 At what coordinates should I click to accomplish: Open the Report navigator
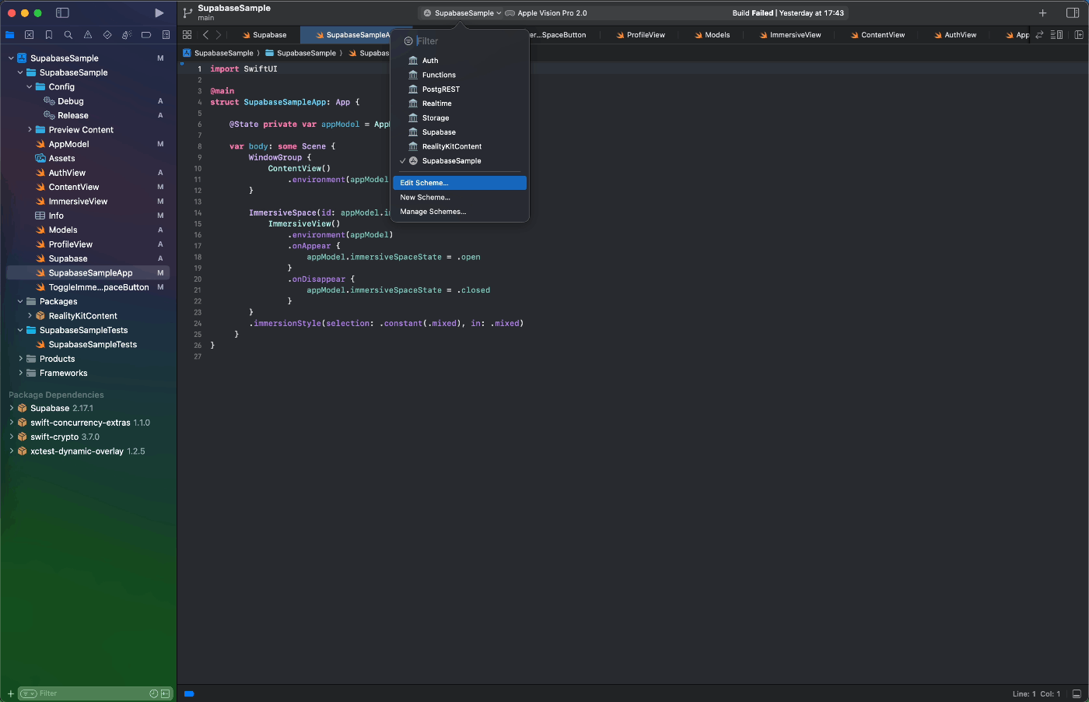166,35
